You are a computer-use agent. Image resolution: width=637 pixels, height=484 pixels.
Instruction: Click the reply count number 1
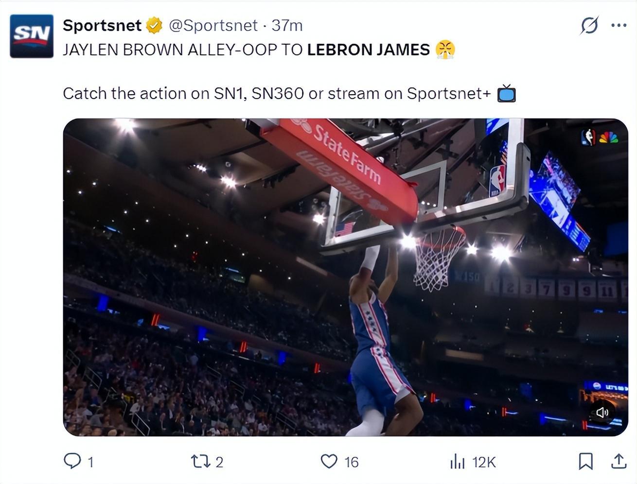tap(90, 462)
